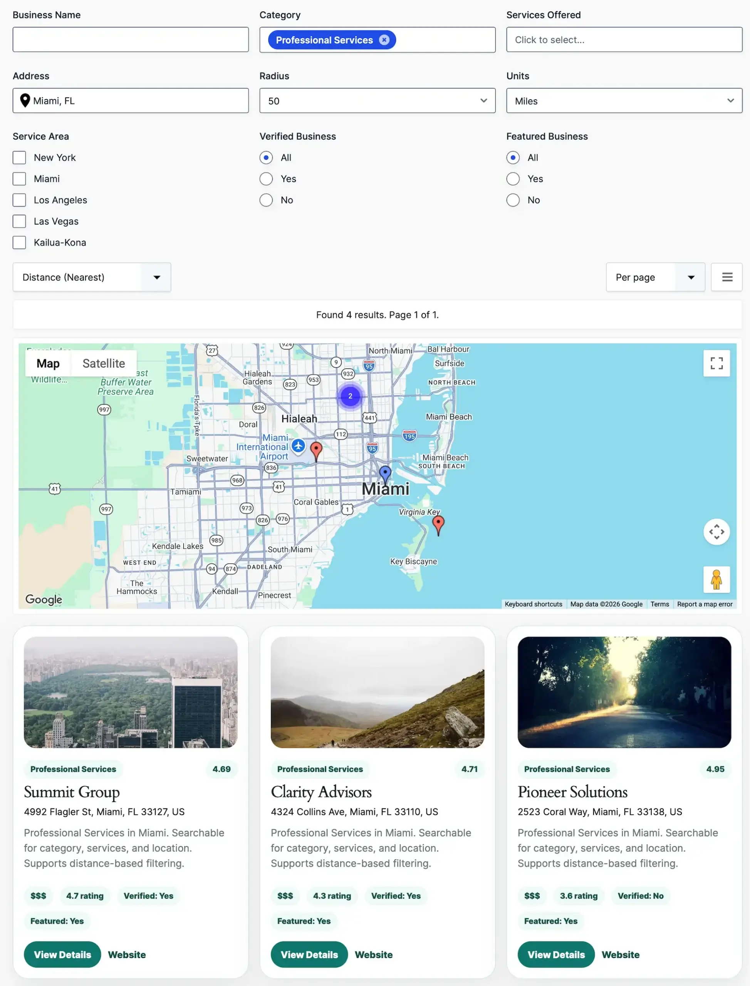Open the Per page dropdown
Screen dimensions: 750x986
pos(655,277)
